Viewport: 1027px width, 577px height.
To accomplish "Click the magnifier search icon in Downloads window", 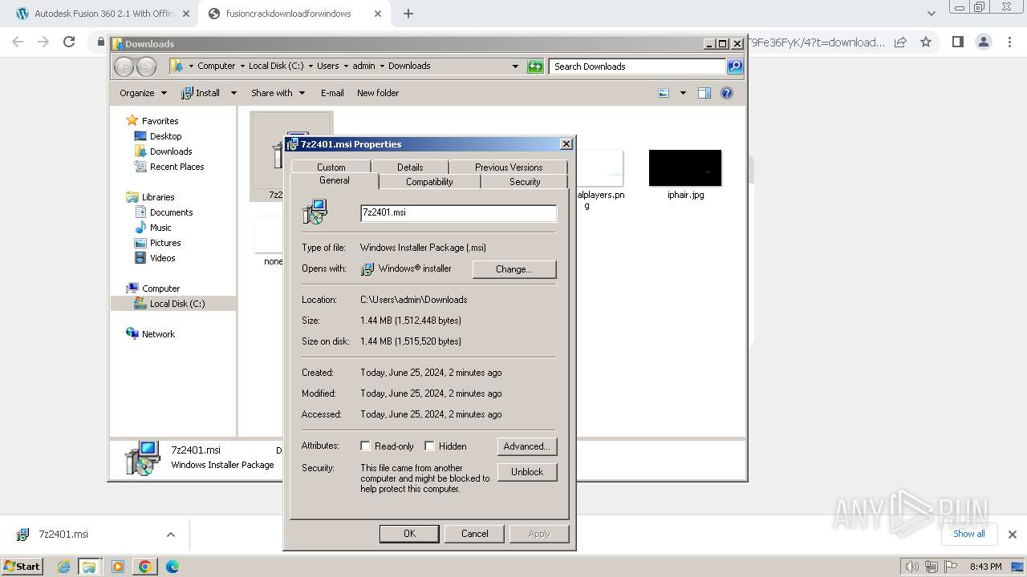I will (x=734, y=67).
